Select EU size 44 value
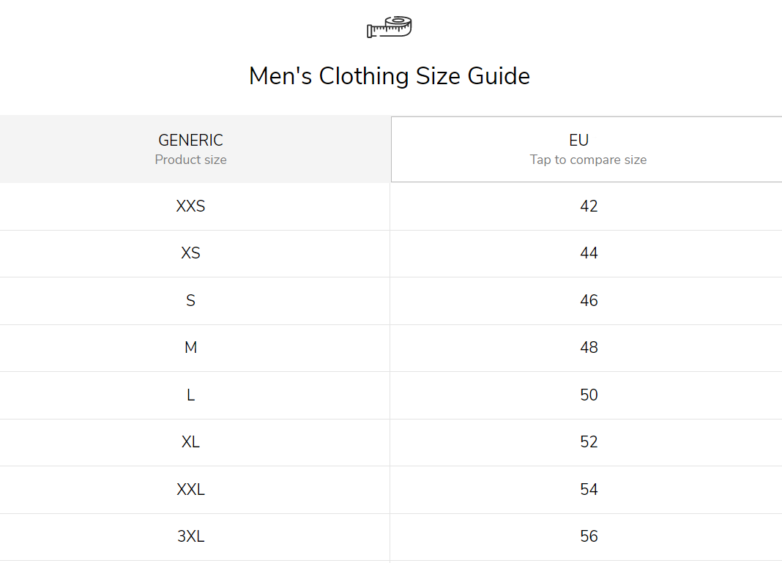 [x=589, y=253]
